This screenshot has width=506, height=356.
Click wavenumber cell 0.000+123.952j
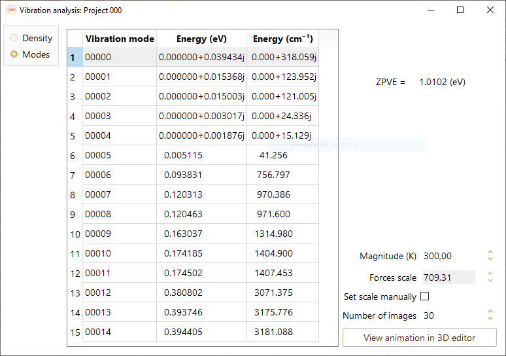click(282, 77)
